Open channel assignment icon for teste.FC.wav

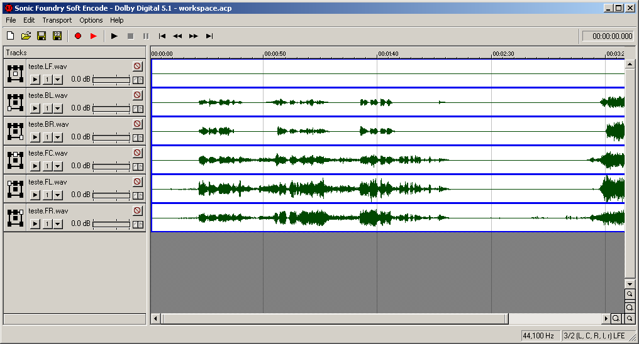pyautogui.click(x=15, y=160)
